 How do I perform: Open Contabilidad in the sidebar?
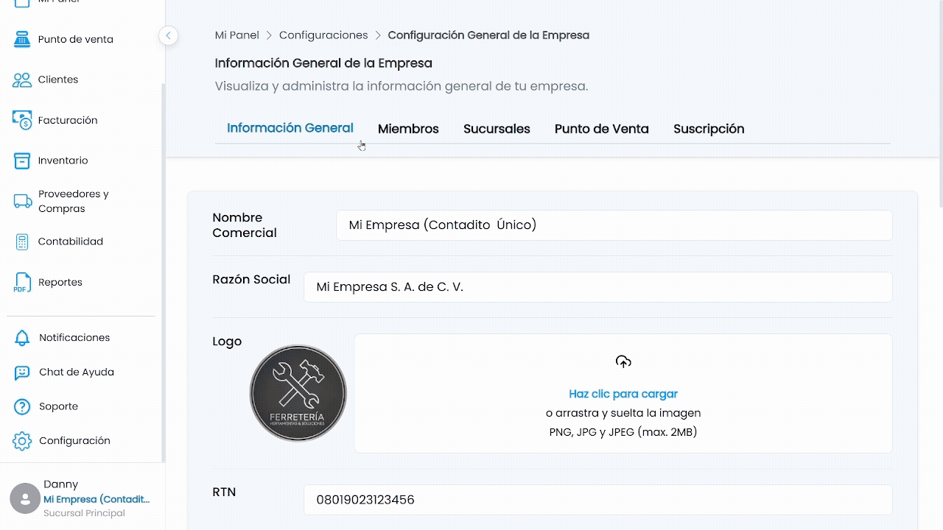tap(71, 241)
